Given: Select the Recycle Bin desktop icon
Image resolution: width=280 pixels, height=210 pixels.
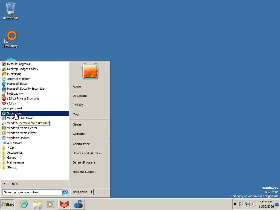Looking at the screenshot, I should [x=11, y=11].
